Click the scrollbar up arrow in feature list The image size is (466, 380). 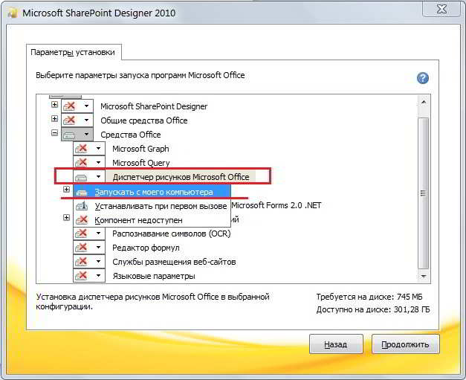[x=424, y=102]
